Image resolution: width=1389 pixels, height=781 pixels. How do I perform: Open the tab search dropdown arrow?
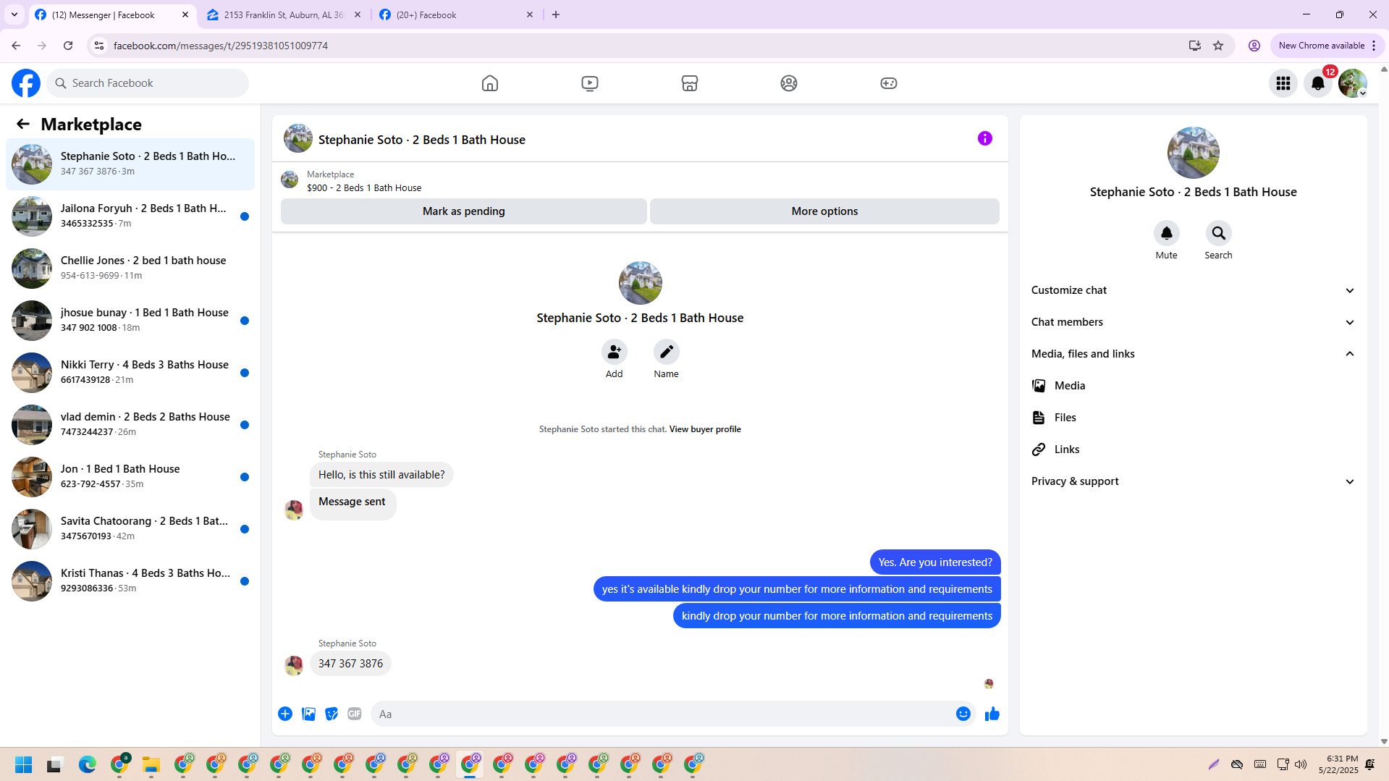pyautogui.click(x=14, y=14)
